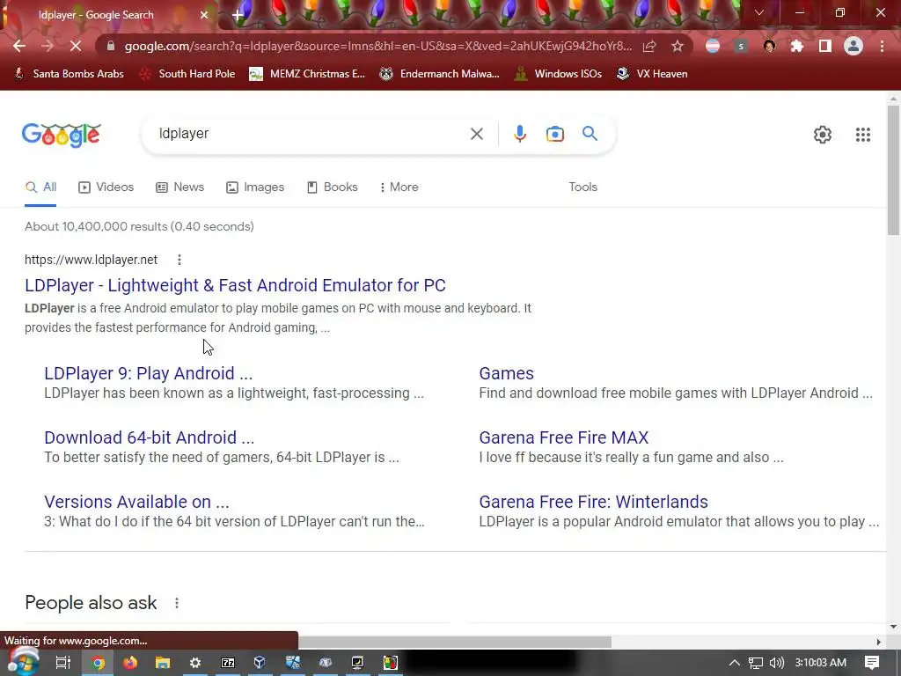
Task: Open a new tab with the plus button
Action: point(238,16)
